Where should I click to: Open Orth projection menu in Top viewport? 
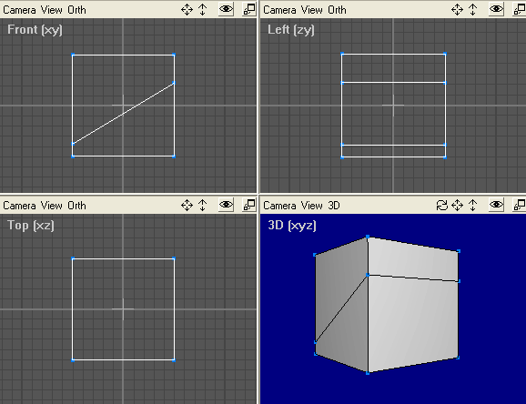click(x=76, y=206)
